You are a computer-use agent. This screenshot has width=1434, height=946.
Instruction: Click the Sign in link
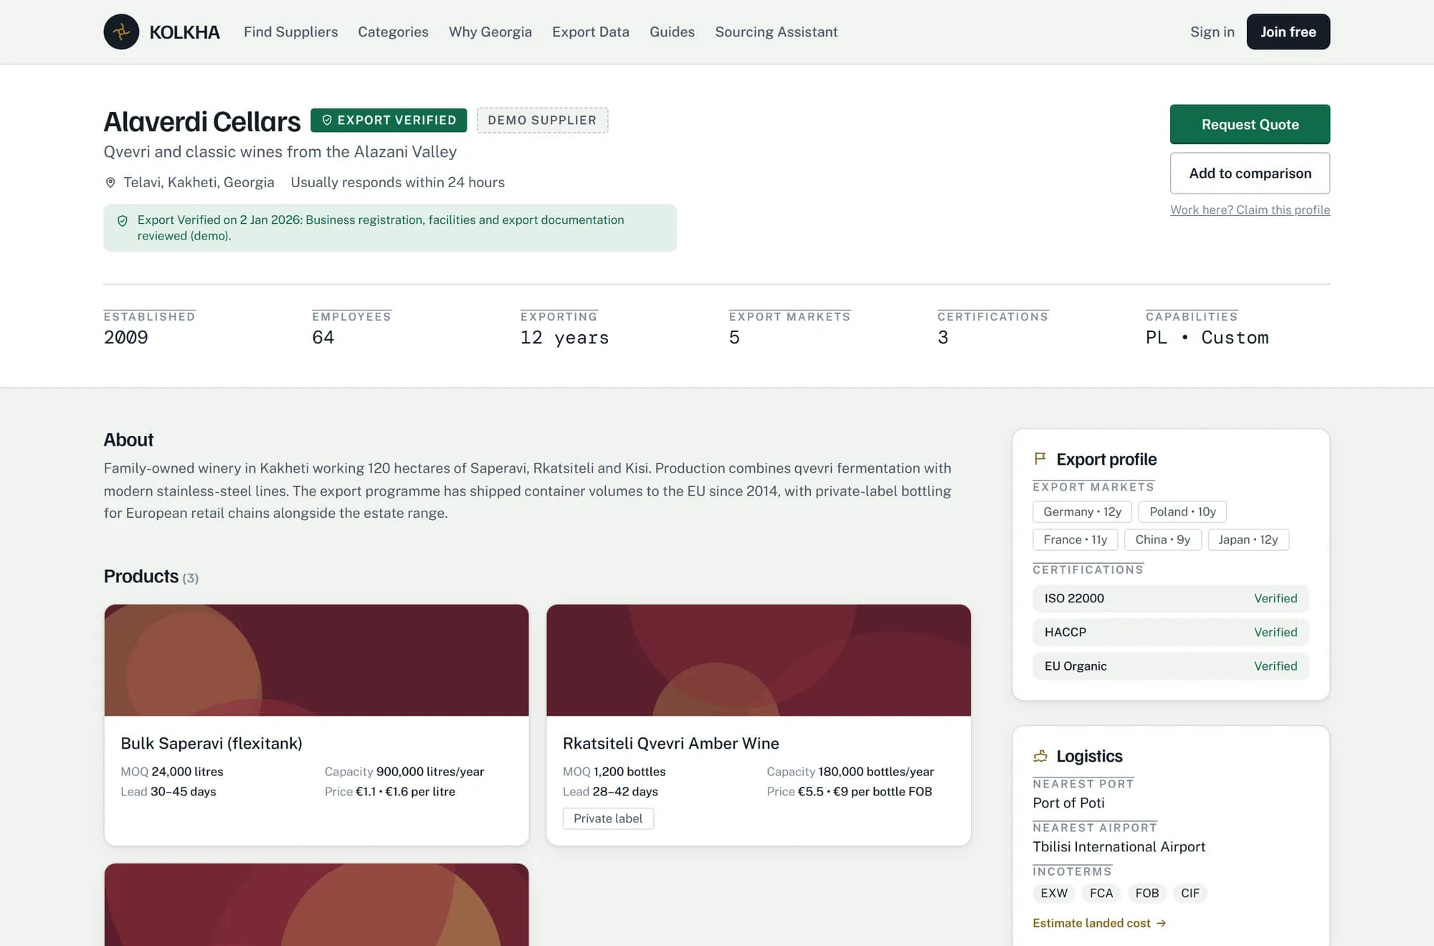click(x=1212, y=32)
